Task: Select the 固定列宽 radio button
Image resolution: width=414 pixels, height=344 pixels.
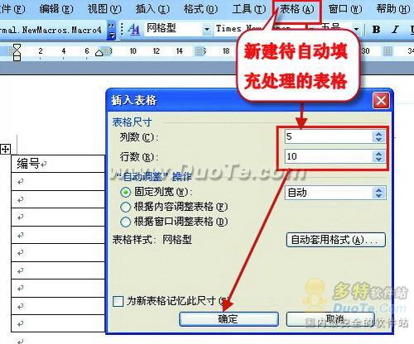Action: pyautogui.click(x=126, y=192)
